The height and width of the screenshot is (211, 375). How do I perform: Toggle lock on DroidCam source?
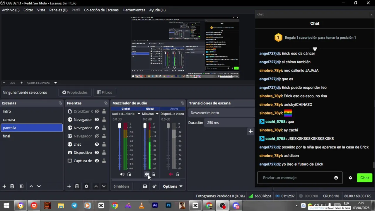pos(104,111)
